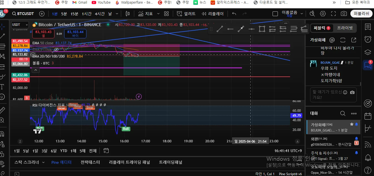The width and height of the screenshot is (374, 176).
Task: Select the arrow line tool in favorites bar
Action: point(241,29)
